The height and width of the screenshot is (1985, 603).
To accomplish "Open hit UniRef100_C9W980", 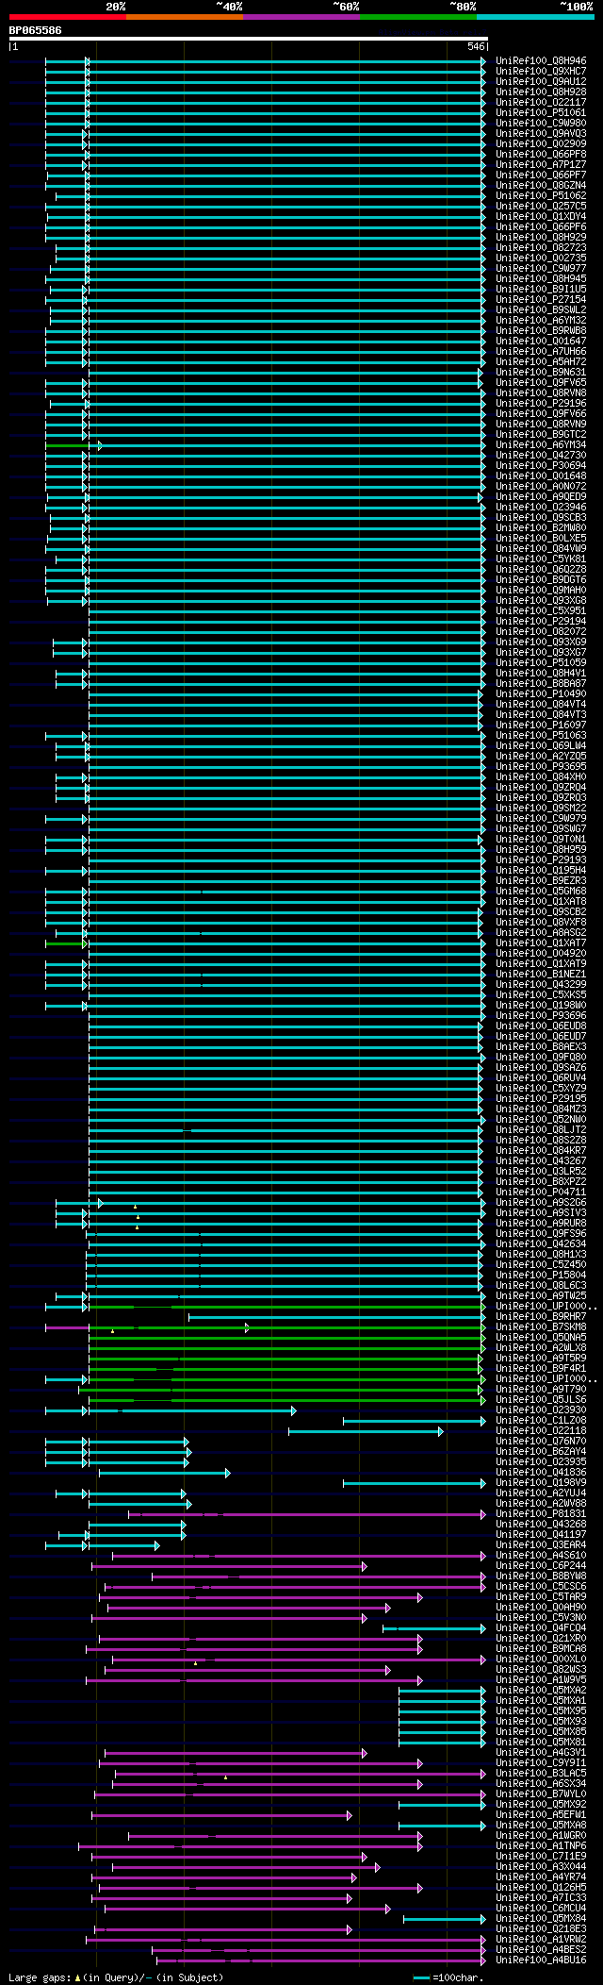I will tap(541, 124).
